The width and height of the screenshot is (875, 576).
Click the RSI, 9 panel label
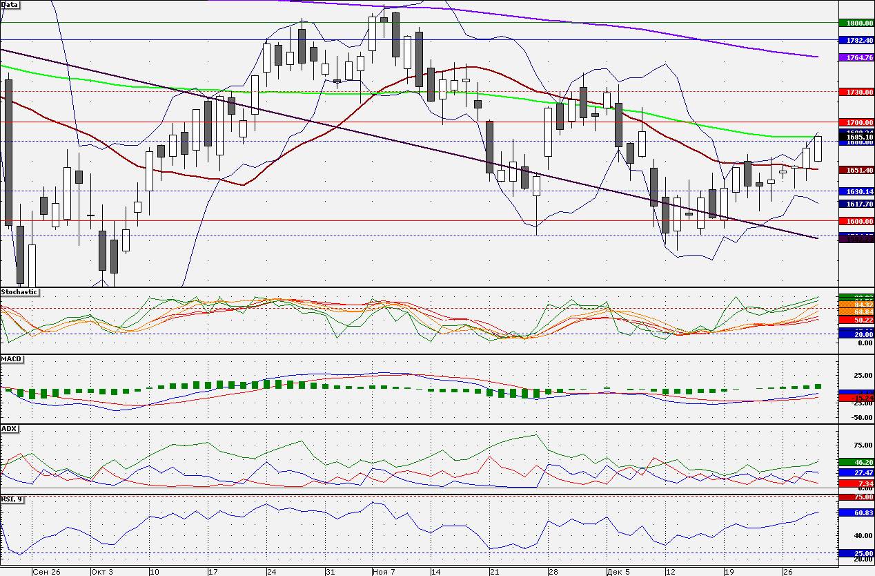(12, 499)
